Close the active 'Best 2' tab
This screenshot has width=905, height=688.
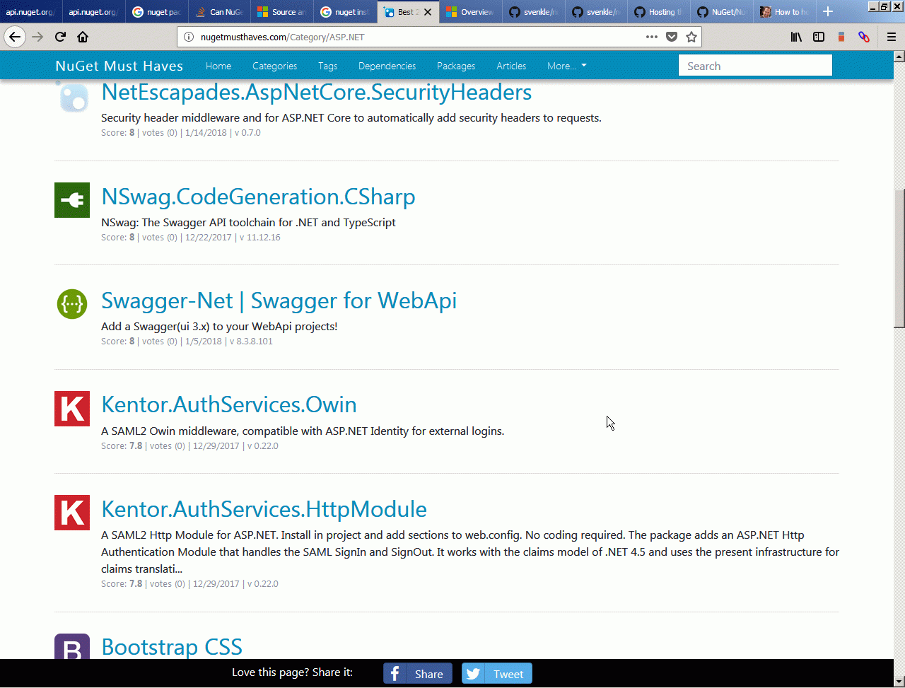(427, 12)
